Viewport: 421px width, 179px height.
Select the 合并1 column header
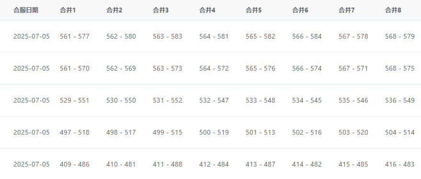[68, 10]
